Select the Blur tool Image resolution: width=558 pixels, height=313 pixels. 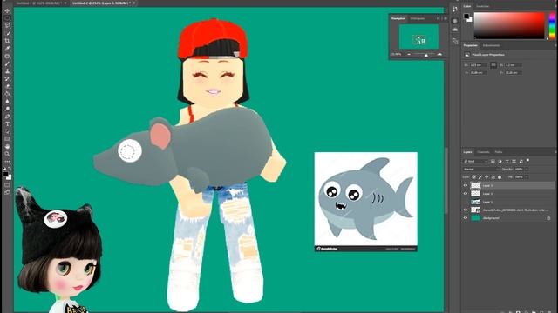(x=7, y=101)
